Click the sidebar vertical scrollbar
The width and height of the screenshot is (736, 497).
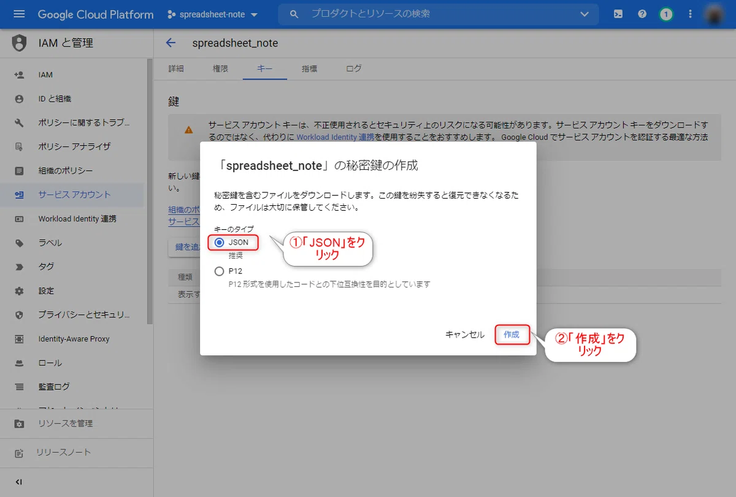coord(150,191)
